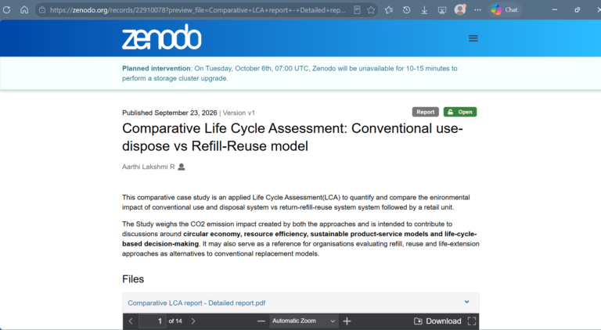Open browser downloads icon
The width and height of the screenshot is (601, 330).
(x=424, y=10)
